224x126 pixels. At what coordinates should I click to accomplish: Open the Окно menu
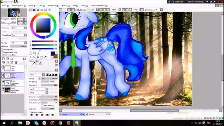point(84,6)
